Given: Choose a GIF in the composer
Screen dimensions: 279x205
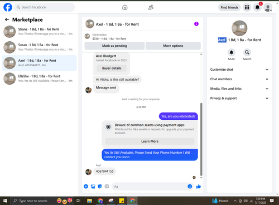Looking at the screenshot, I should (x=107, y=187).
